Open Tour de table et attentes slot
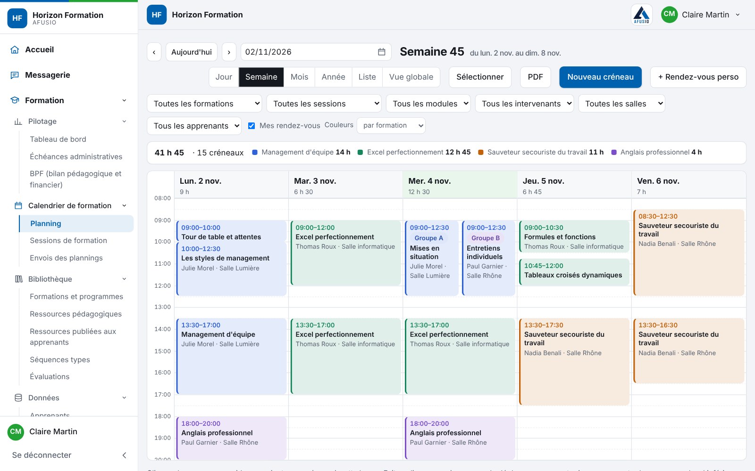The height and width of the screenshot is (471, 755). (231, 231)
